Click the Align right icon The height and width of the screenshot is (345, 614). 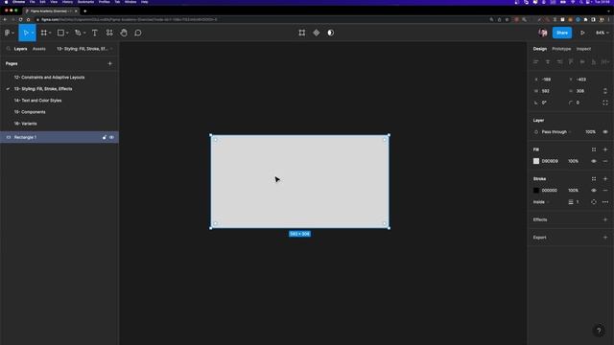pos(559,61)
